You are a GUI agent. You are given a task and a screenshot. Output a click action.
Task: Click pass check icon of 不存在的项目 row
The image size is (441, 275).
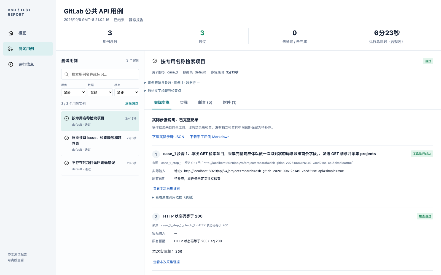66,163
